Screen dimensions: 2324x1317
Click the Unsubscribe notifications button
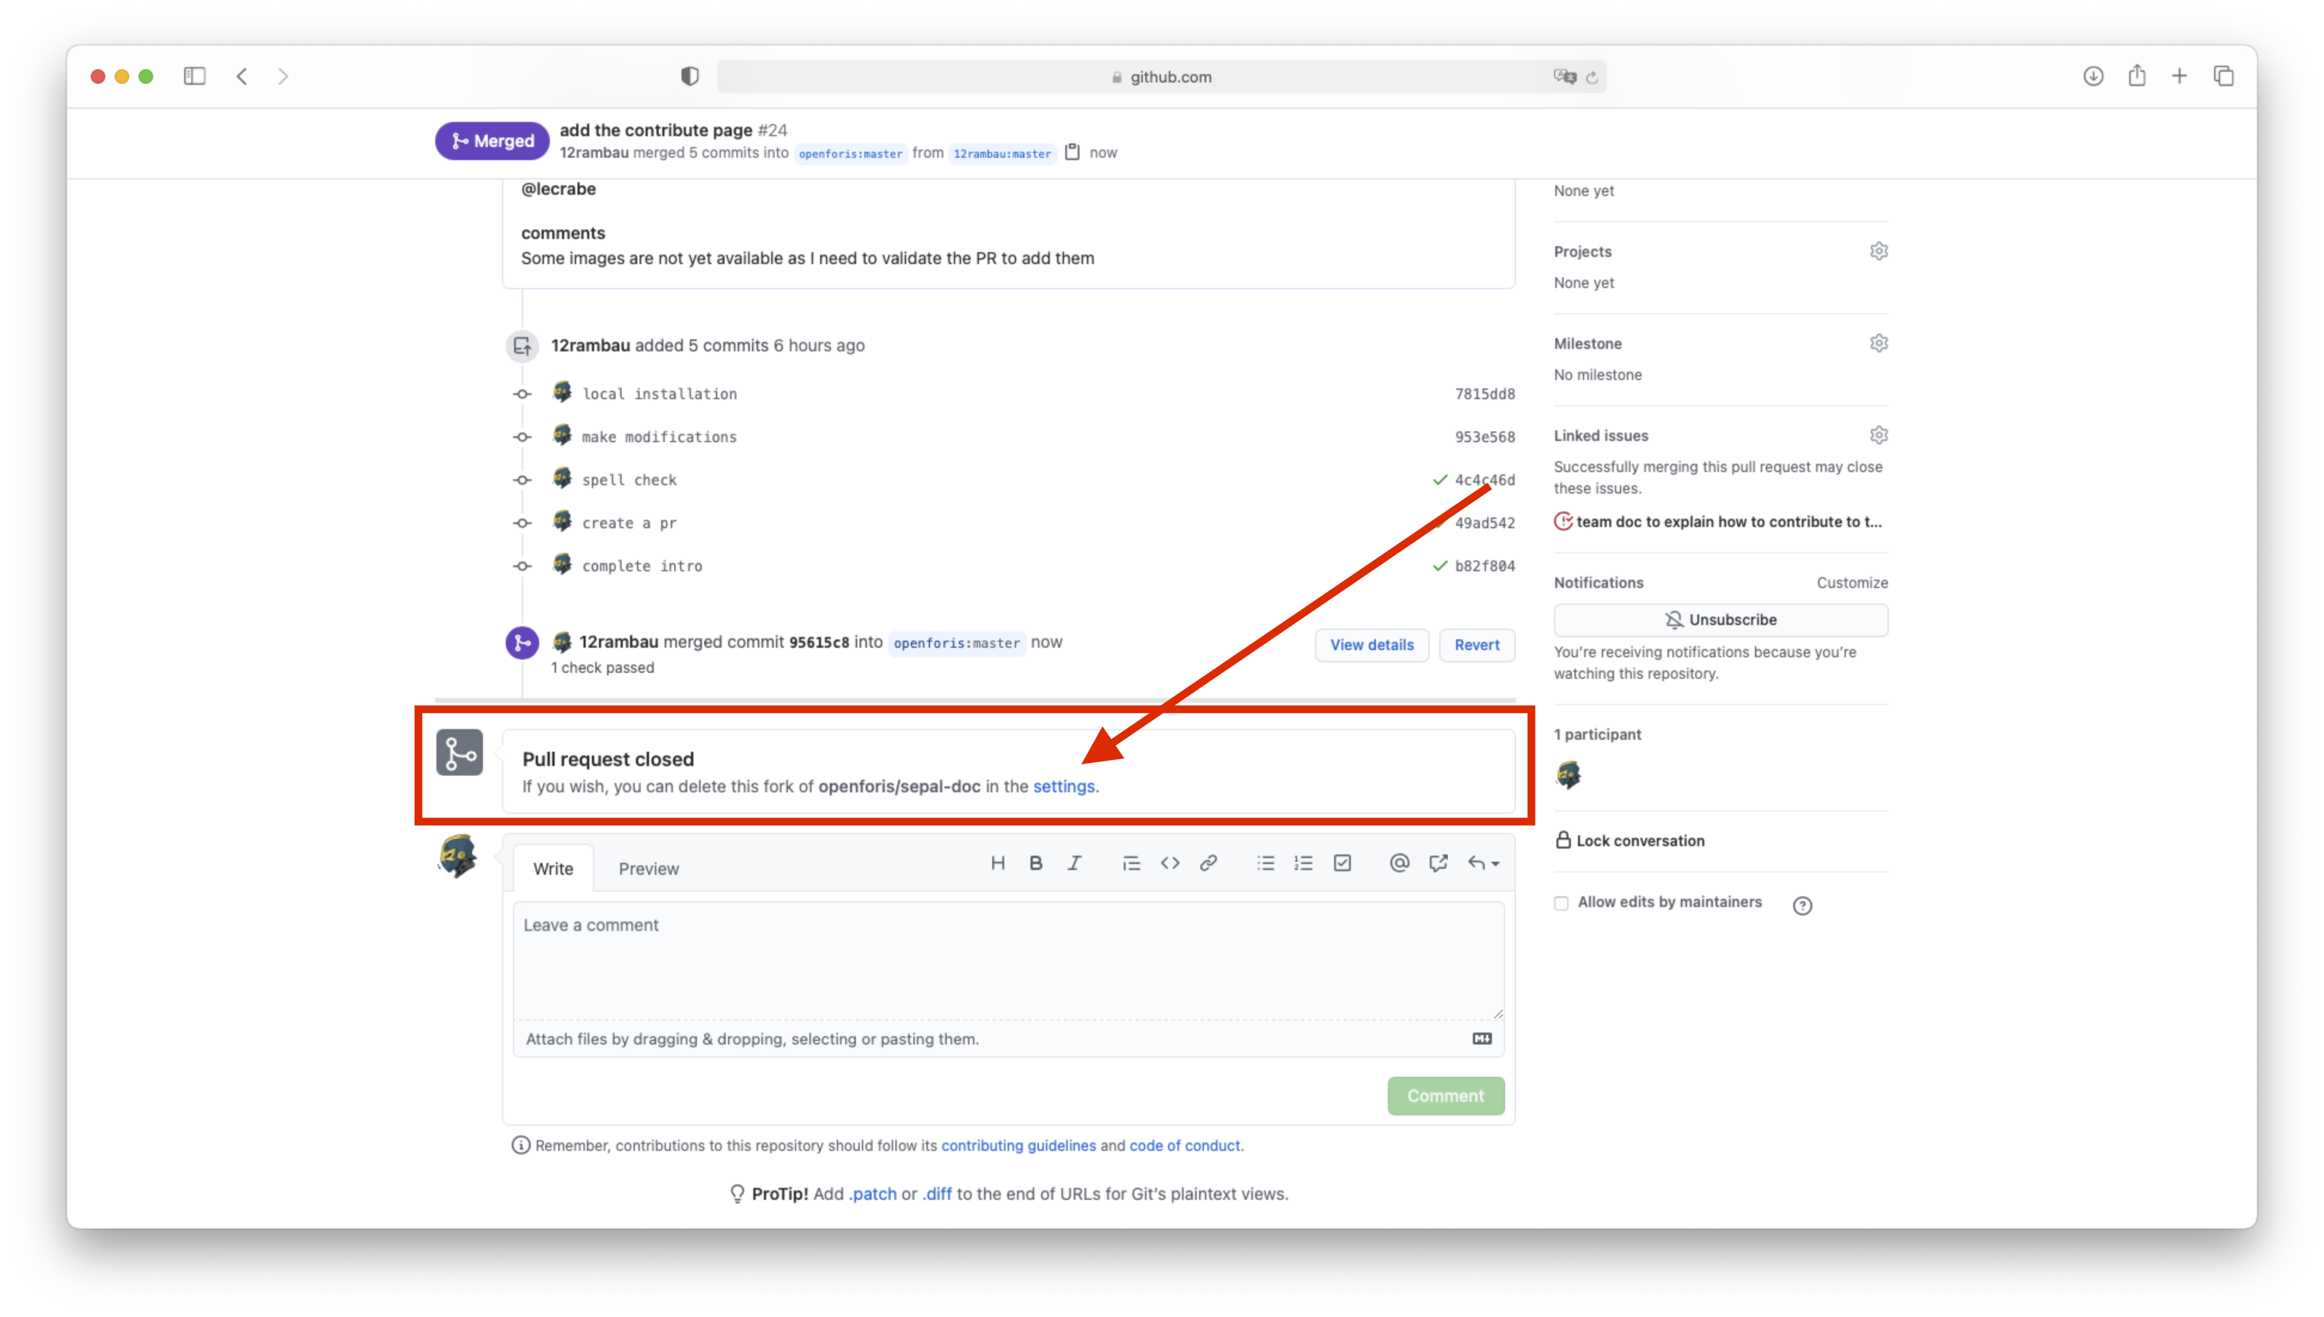1720,620
